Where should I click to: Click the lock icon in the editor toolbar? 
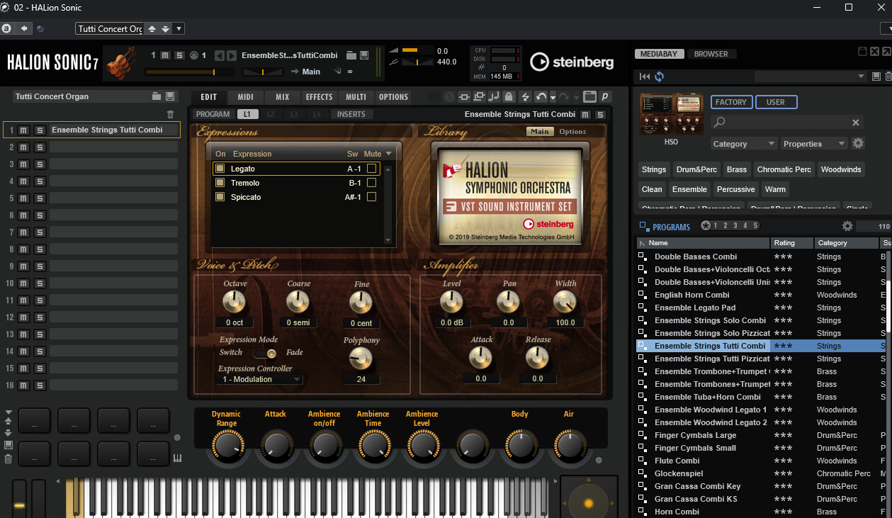coord(509,97)
